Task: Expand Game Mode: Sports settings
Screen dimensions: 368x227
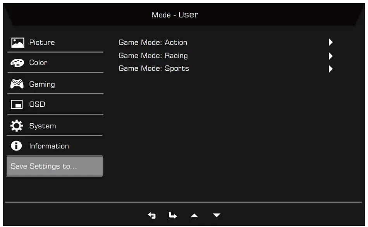Action: coord(330,68)
